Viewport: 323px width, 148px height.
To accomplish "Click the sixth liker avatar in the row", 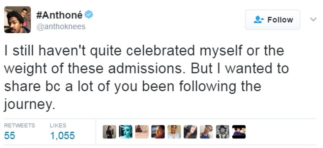I will [190, 132].
